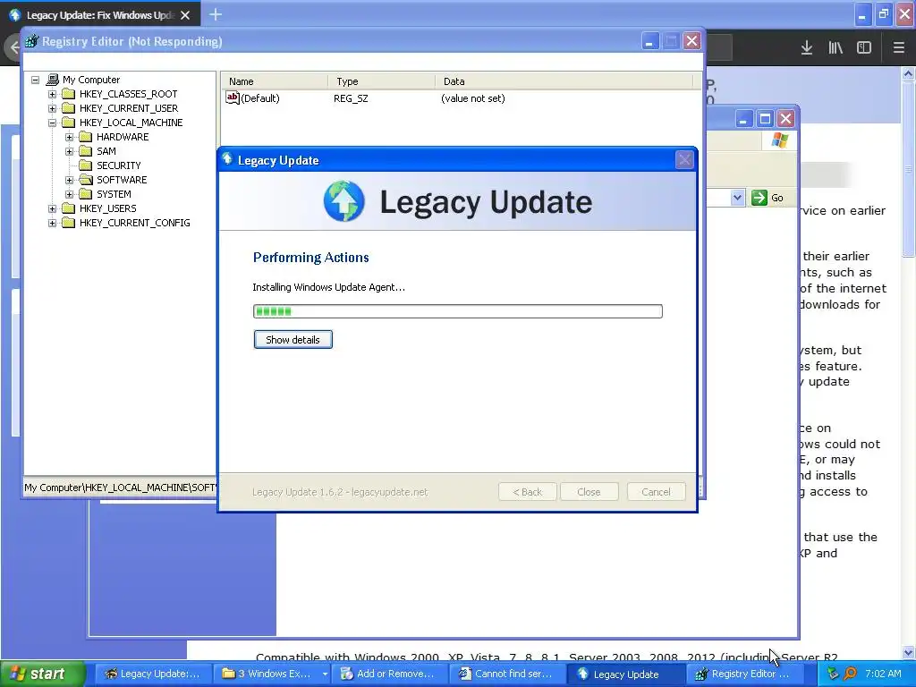The height and width of the screenshot is (687, 916).
Task: Click the 7:02 AM system clock
Action: (883, 674)
